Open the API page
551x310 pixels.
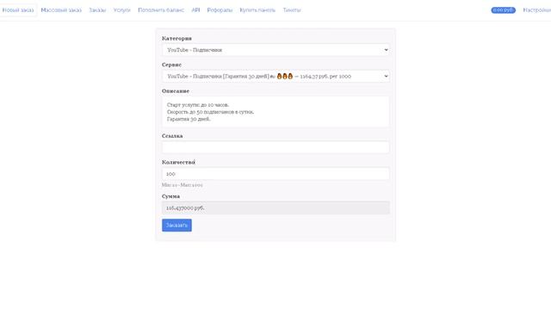click(x=195, y=10)
